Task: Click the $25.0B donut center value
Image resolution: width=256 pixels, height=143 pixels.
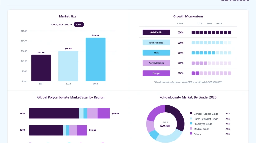Action: point(165,126)
